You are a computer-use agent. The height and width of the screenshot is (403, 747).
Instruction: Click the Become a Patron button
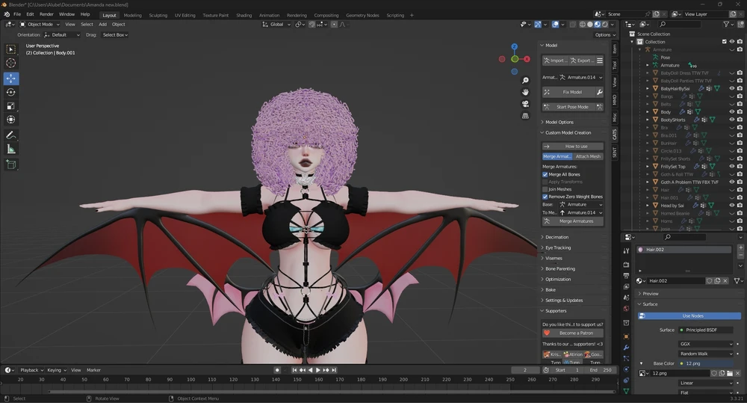pos(573,333)
